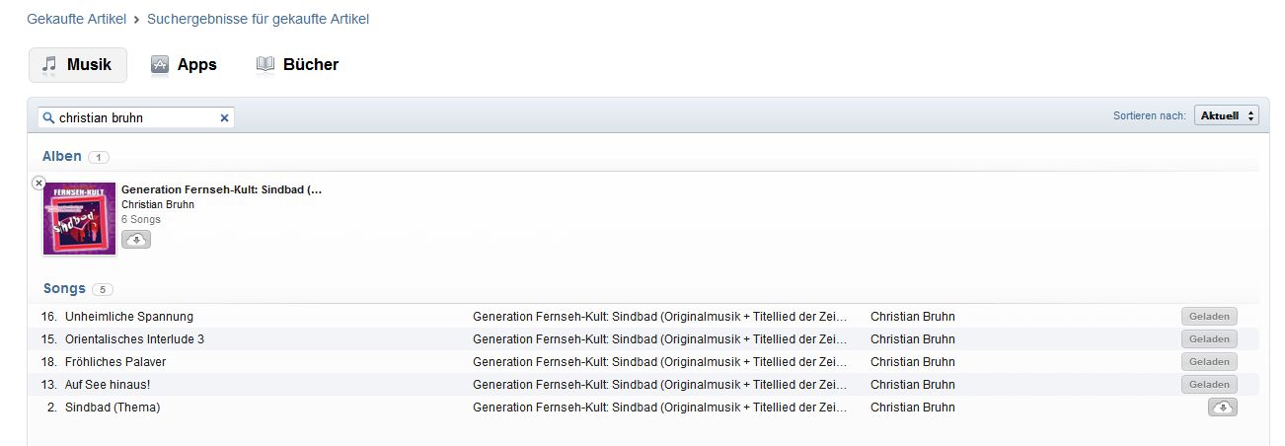Click the music note icon on the Musik tab
The height and width of the screenshot is (446, 1285).
[x=49, y=64]
